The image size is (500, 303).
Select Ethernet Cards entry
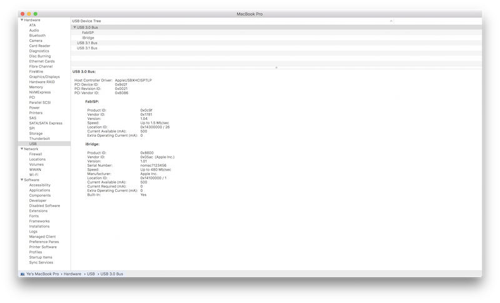coord(42,61)
